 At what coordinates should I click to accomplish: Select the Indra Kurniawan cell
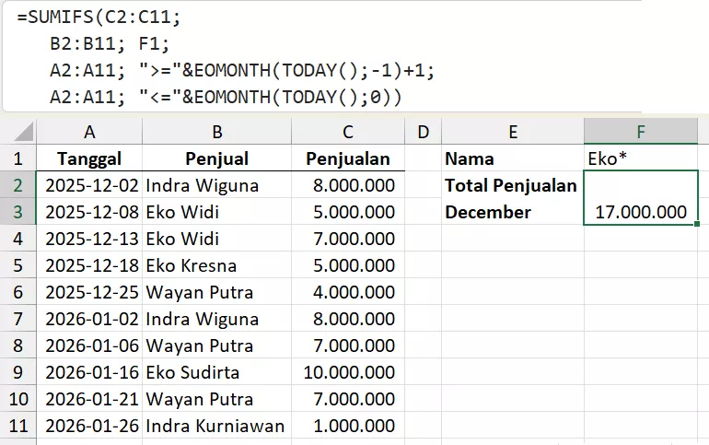click(x=217, y=425)
